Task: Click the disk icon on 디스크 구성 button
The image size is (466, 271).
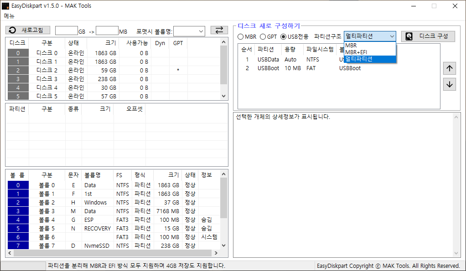Action: (409, 36)
